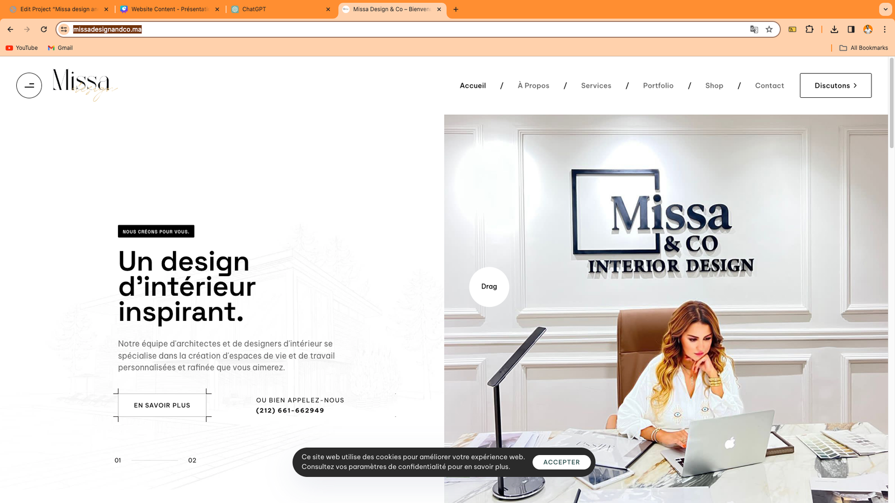Open the Downloads icon
This screenshot has width=895, height=503.
pyautogui.click(x=834, y=29)
